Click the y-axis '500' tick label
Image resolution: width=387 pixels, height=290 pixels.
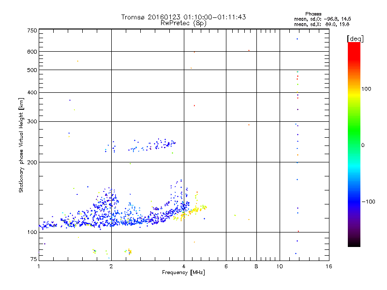pyautogui.click(x=32, y=70)
